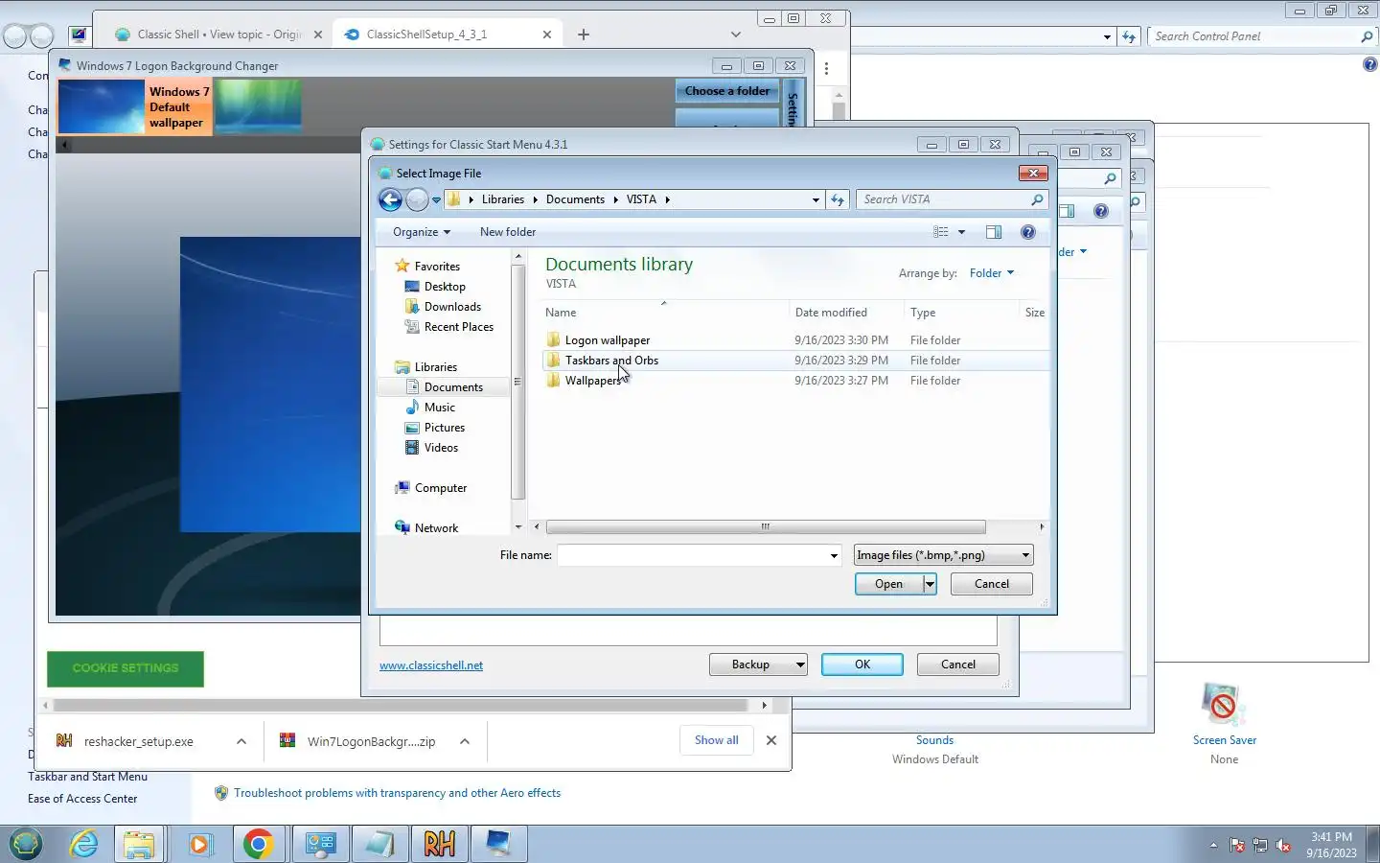The width and height of the screenshot is (1380, 863).
Task: Open the file type filter dropdown
Action: click(943, 555)
